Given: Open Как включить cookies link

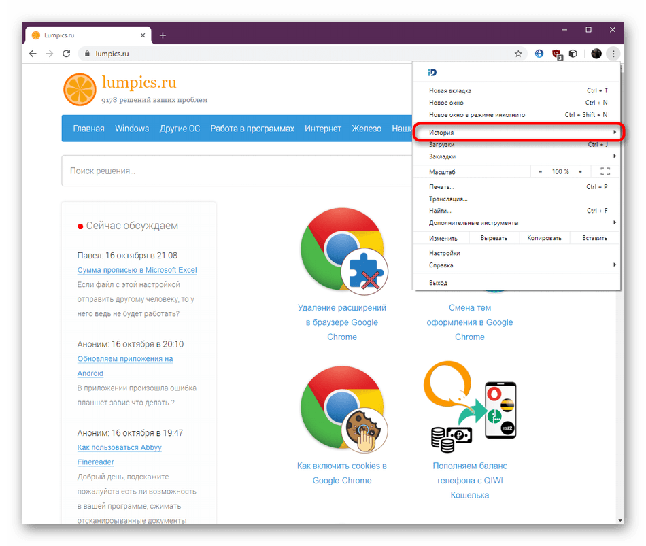Looking at the screenshot, I should 342,473.
